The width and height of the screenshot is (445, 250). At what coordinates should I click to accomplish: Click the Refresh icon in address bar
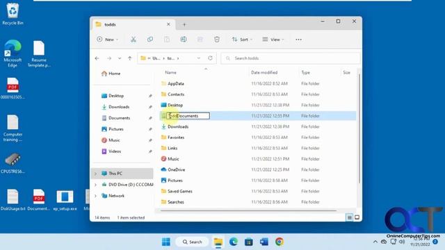tap(210, 58)
